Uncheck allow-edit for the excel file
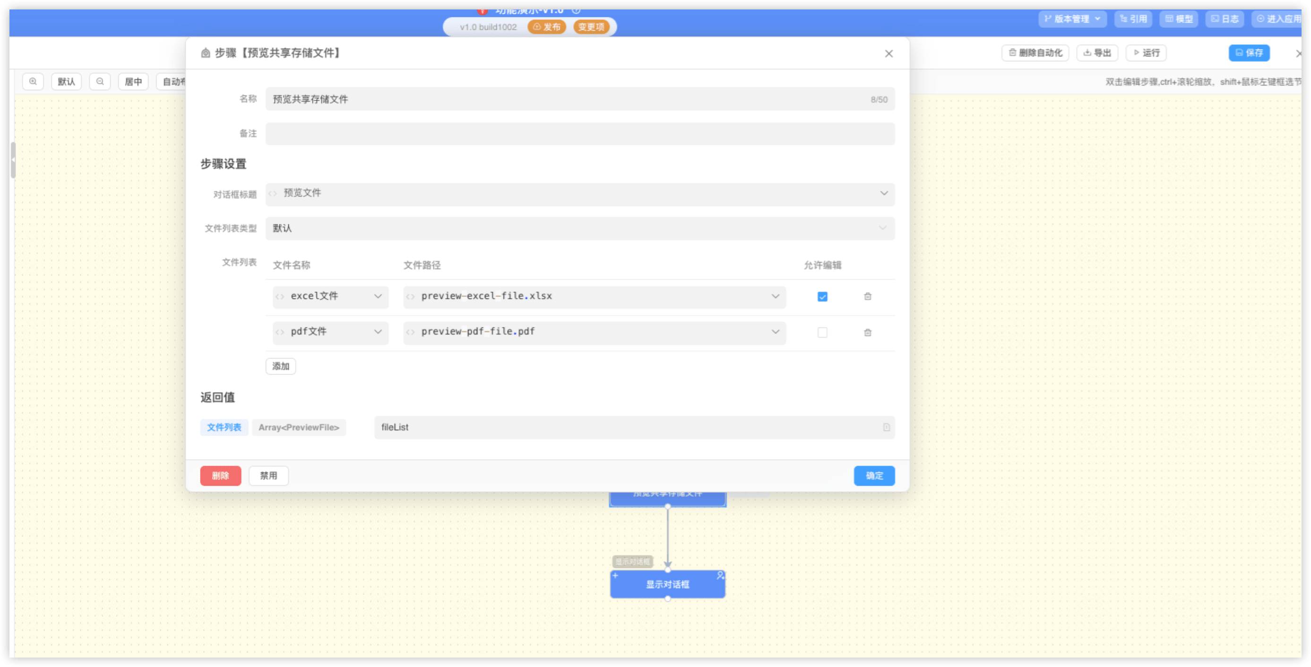 (822, 297)
